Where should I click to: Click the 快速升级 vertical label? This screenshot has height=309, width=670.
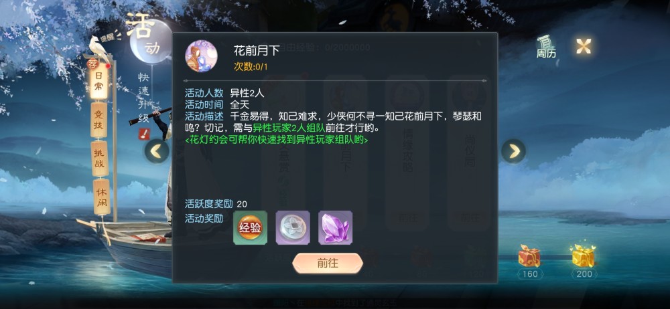(143, 98)
